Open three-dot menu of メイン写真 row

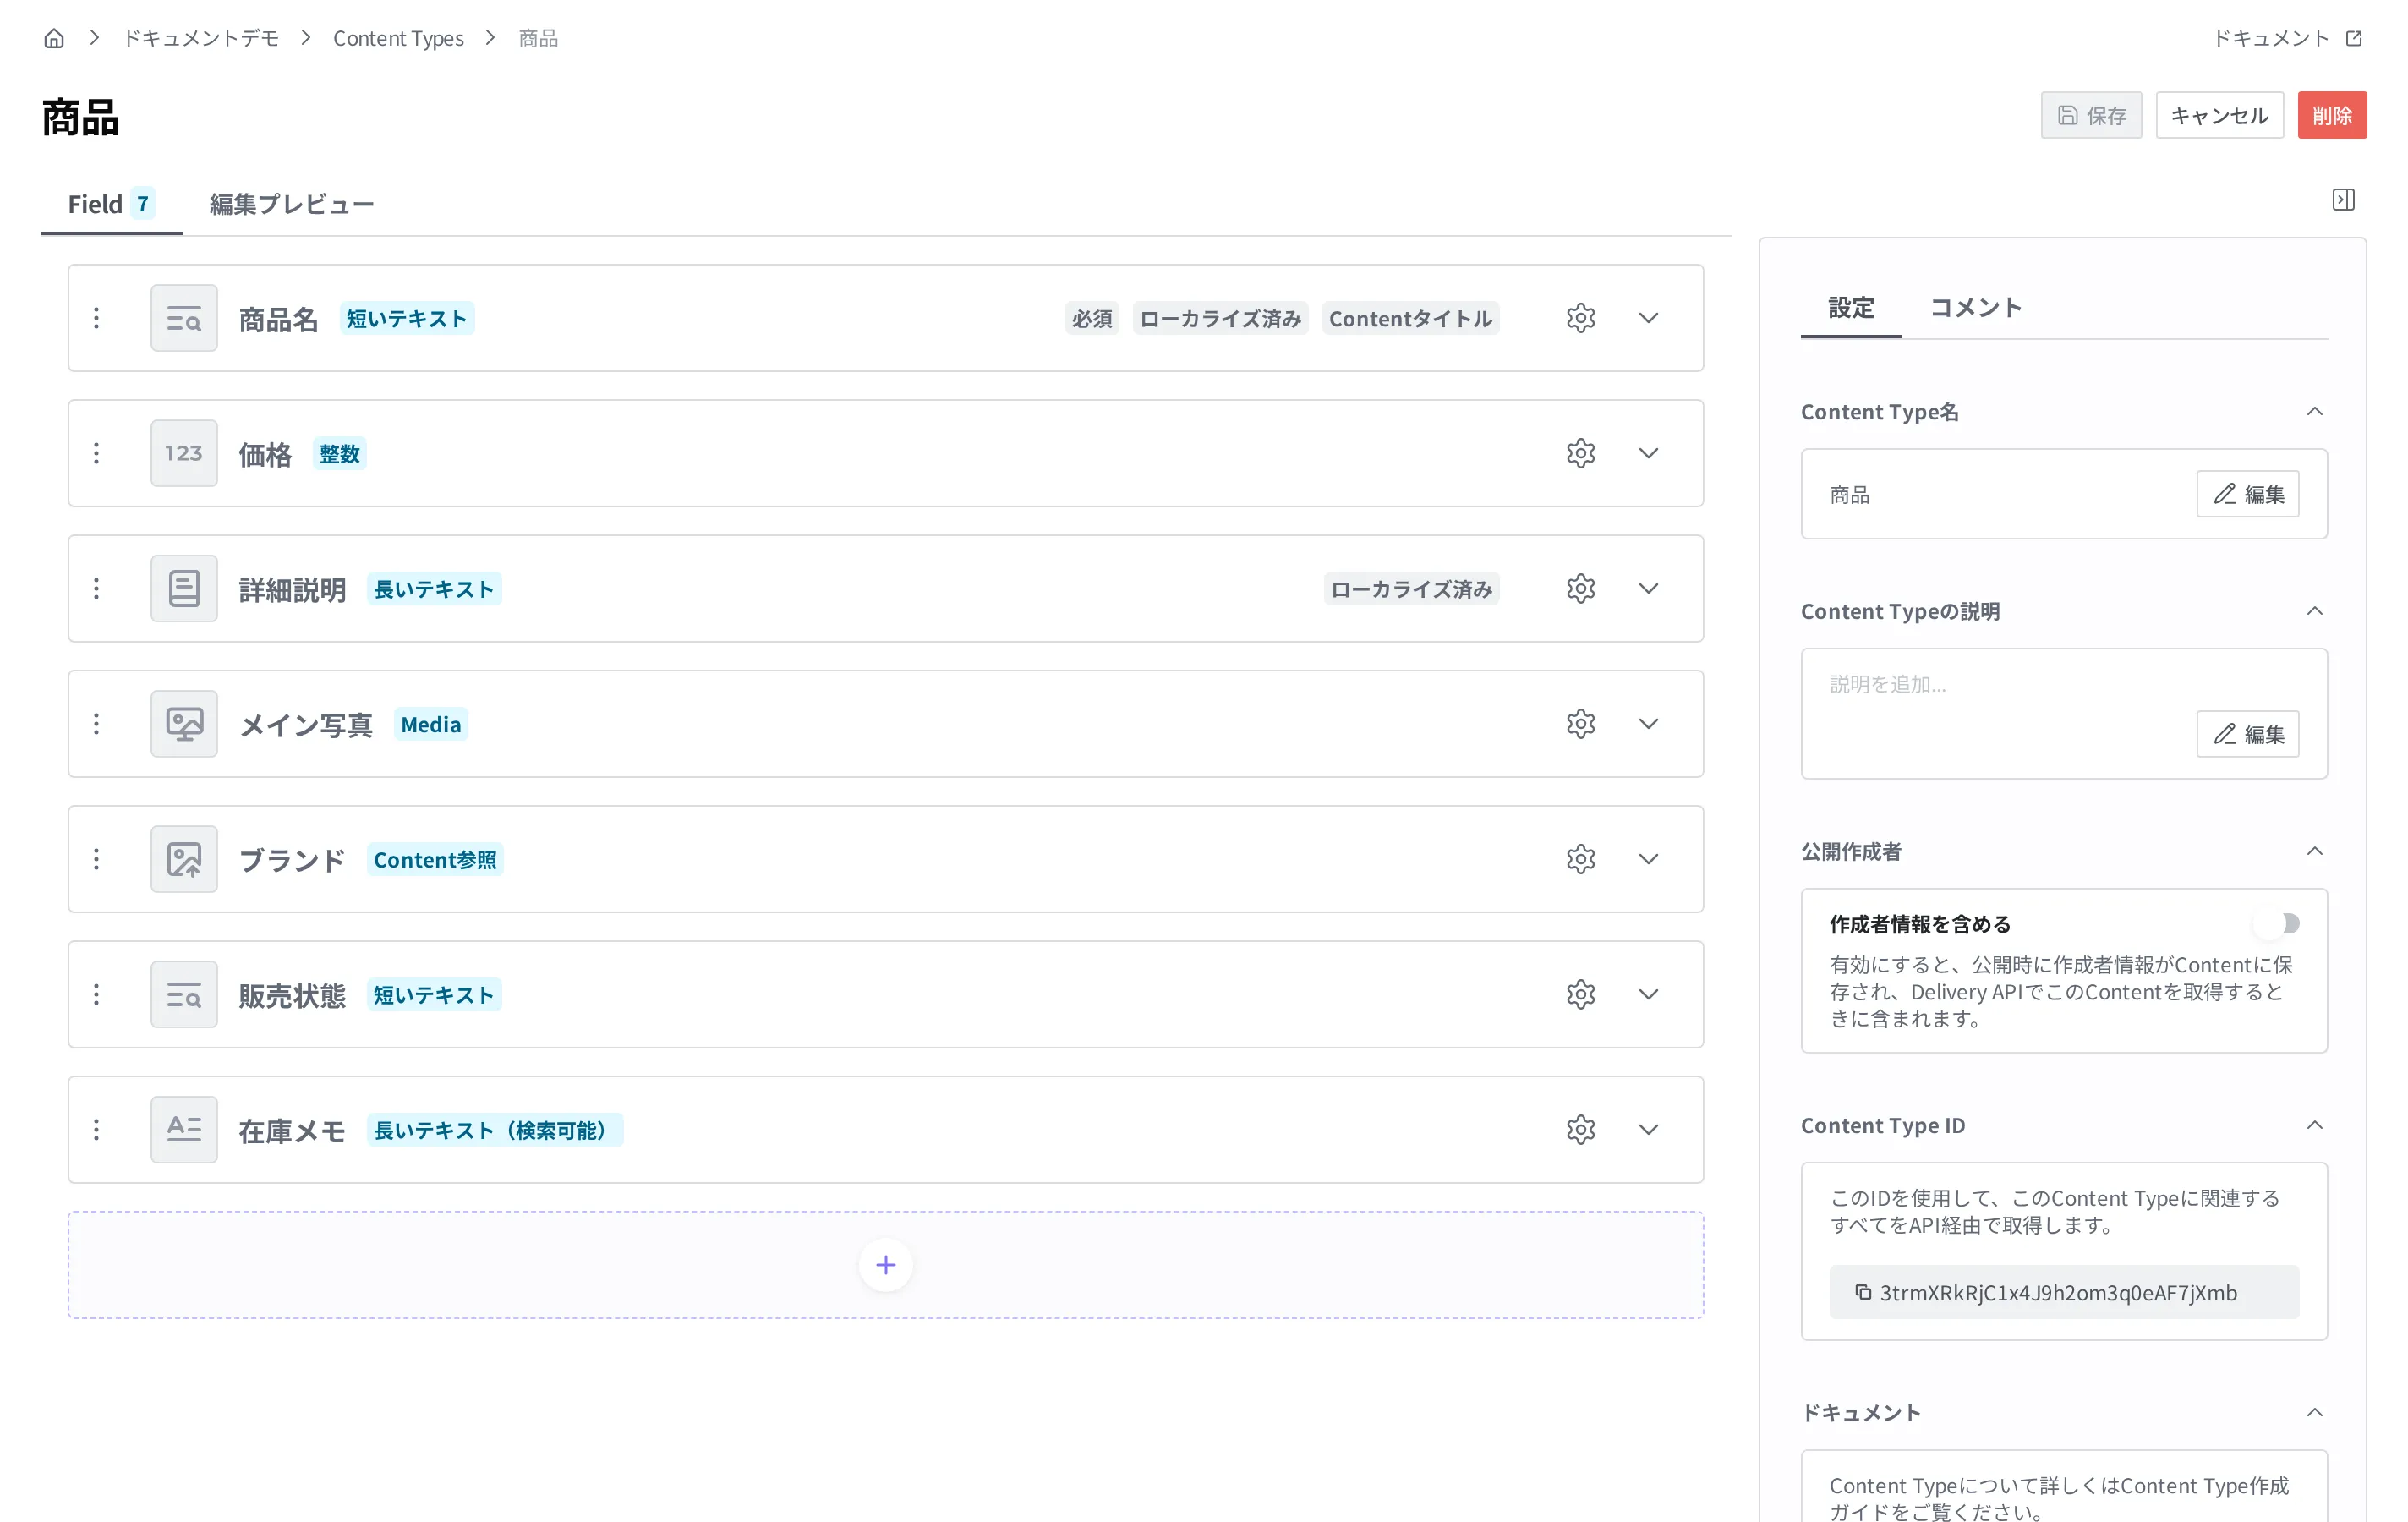click(x=96, y=723)
